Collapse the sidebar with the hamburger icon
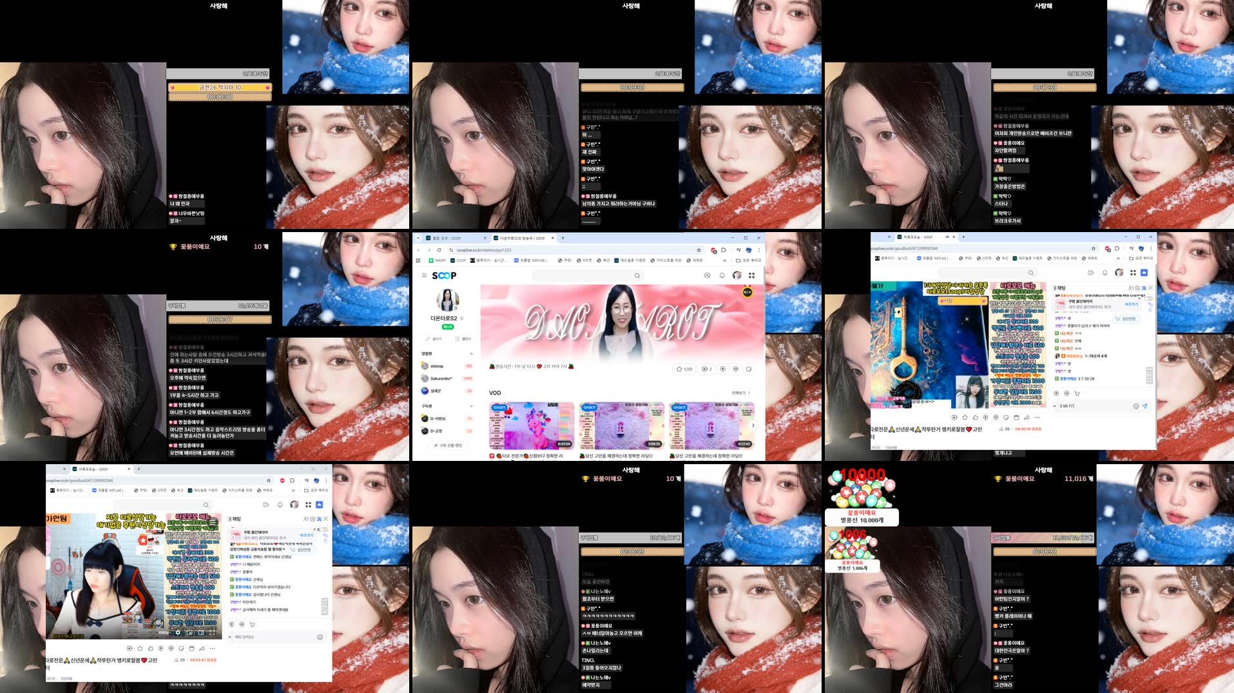 pos(424,275)
